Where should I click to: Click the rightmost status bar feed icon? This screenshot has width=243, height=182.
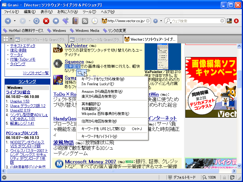[x=232, y=177]
